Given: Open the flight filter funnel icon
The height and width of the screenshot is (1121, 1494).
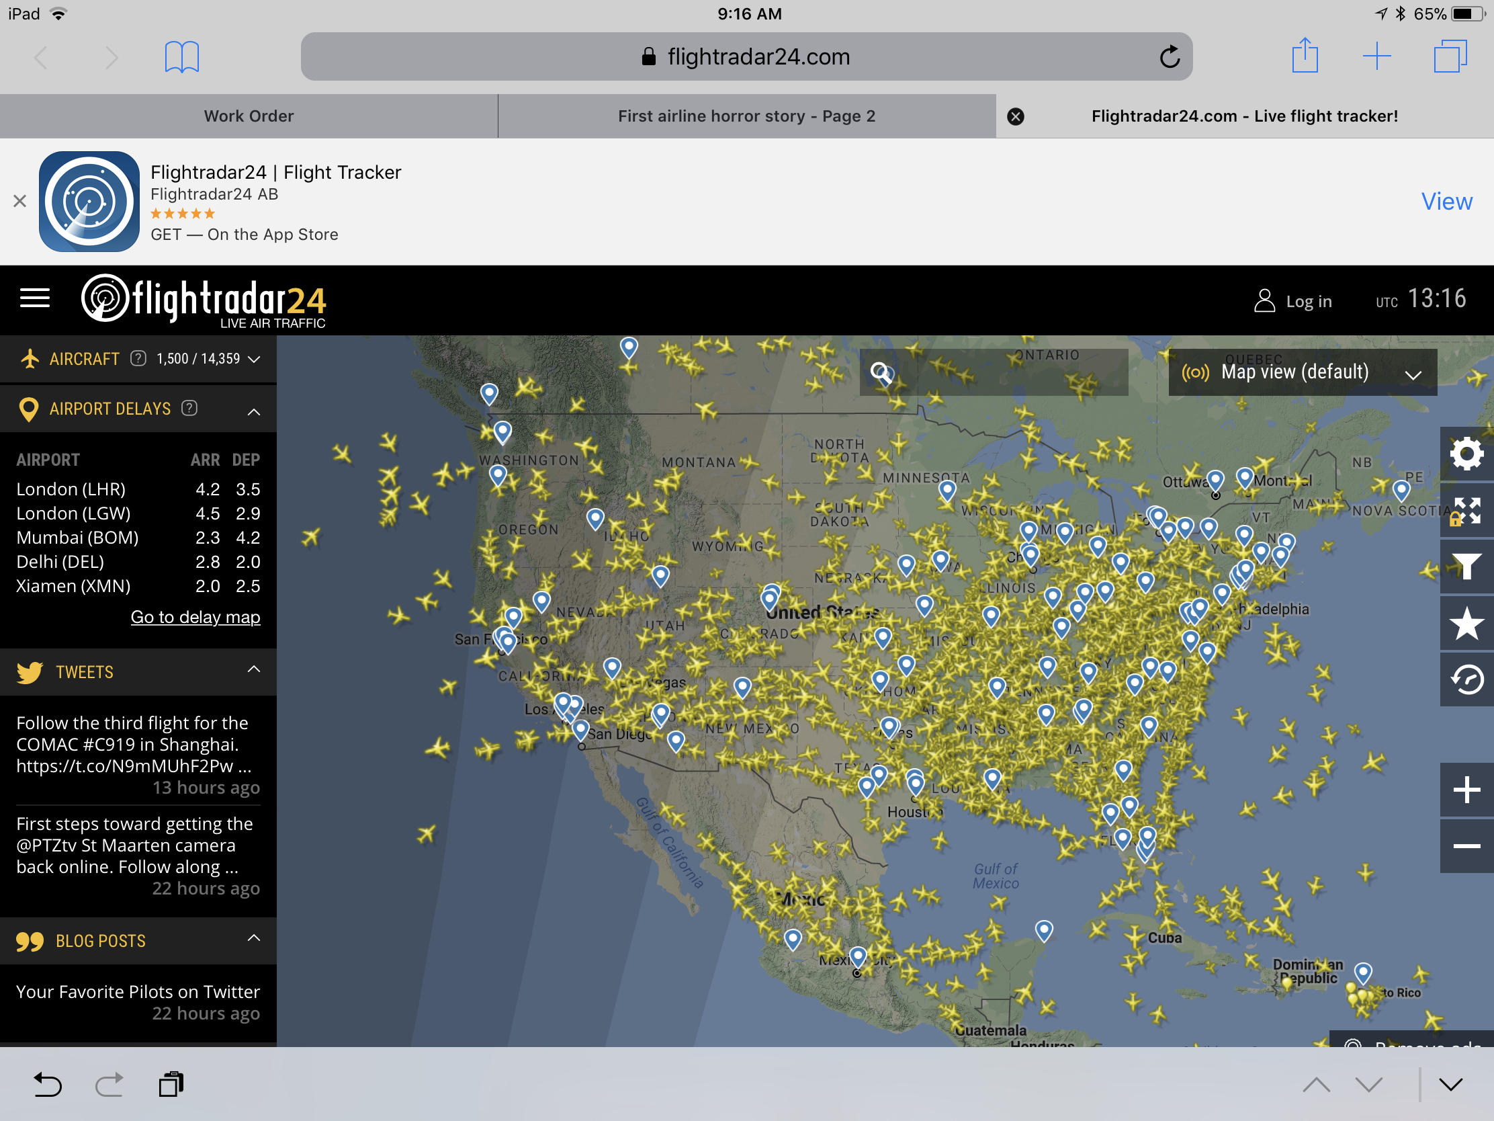Looking at the screenshot, I should pos(1466,567).
